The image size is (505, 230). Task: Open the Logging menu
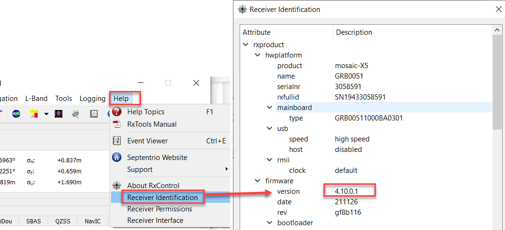(x=92, y=99)
